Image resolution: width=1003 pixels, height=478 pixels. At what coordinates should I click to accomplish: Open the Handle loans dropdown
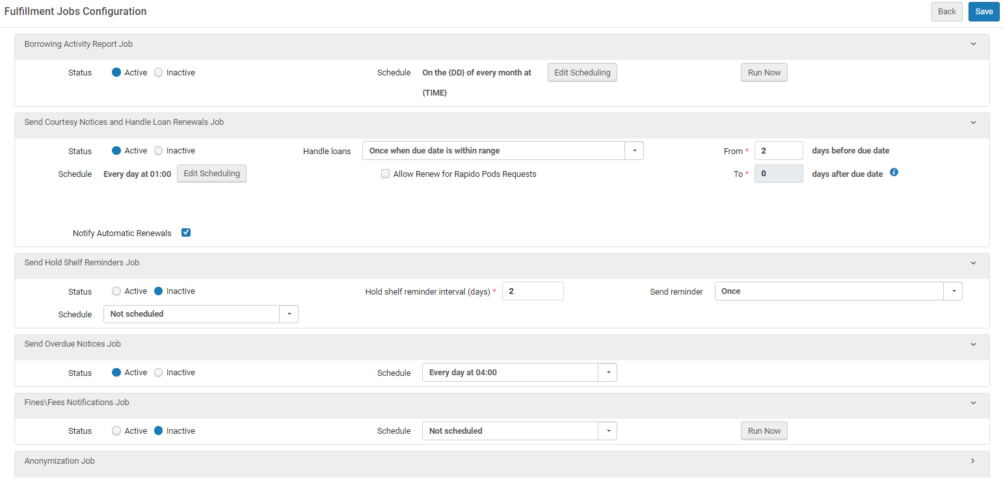point(503,151)
